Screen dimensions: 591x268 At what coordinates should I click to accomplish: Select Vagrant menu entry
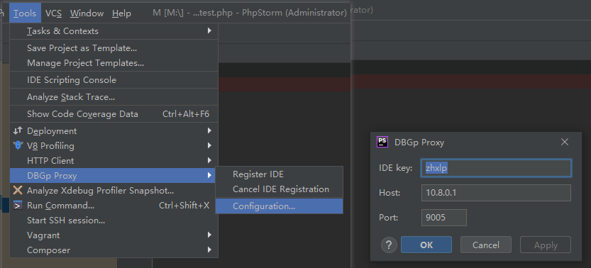pyautogui.click(x=114, y=235)
